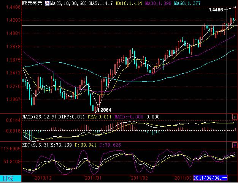Screen dimensions: 238x183
Task: Click the 1.2864 low price label
Action: pyautogui.click(x=104, y=110)
